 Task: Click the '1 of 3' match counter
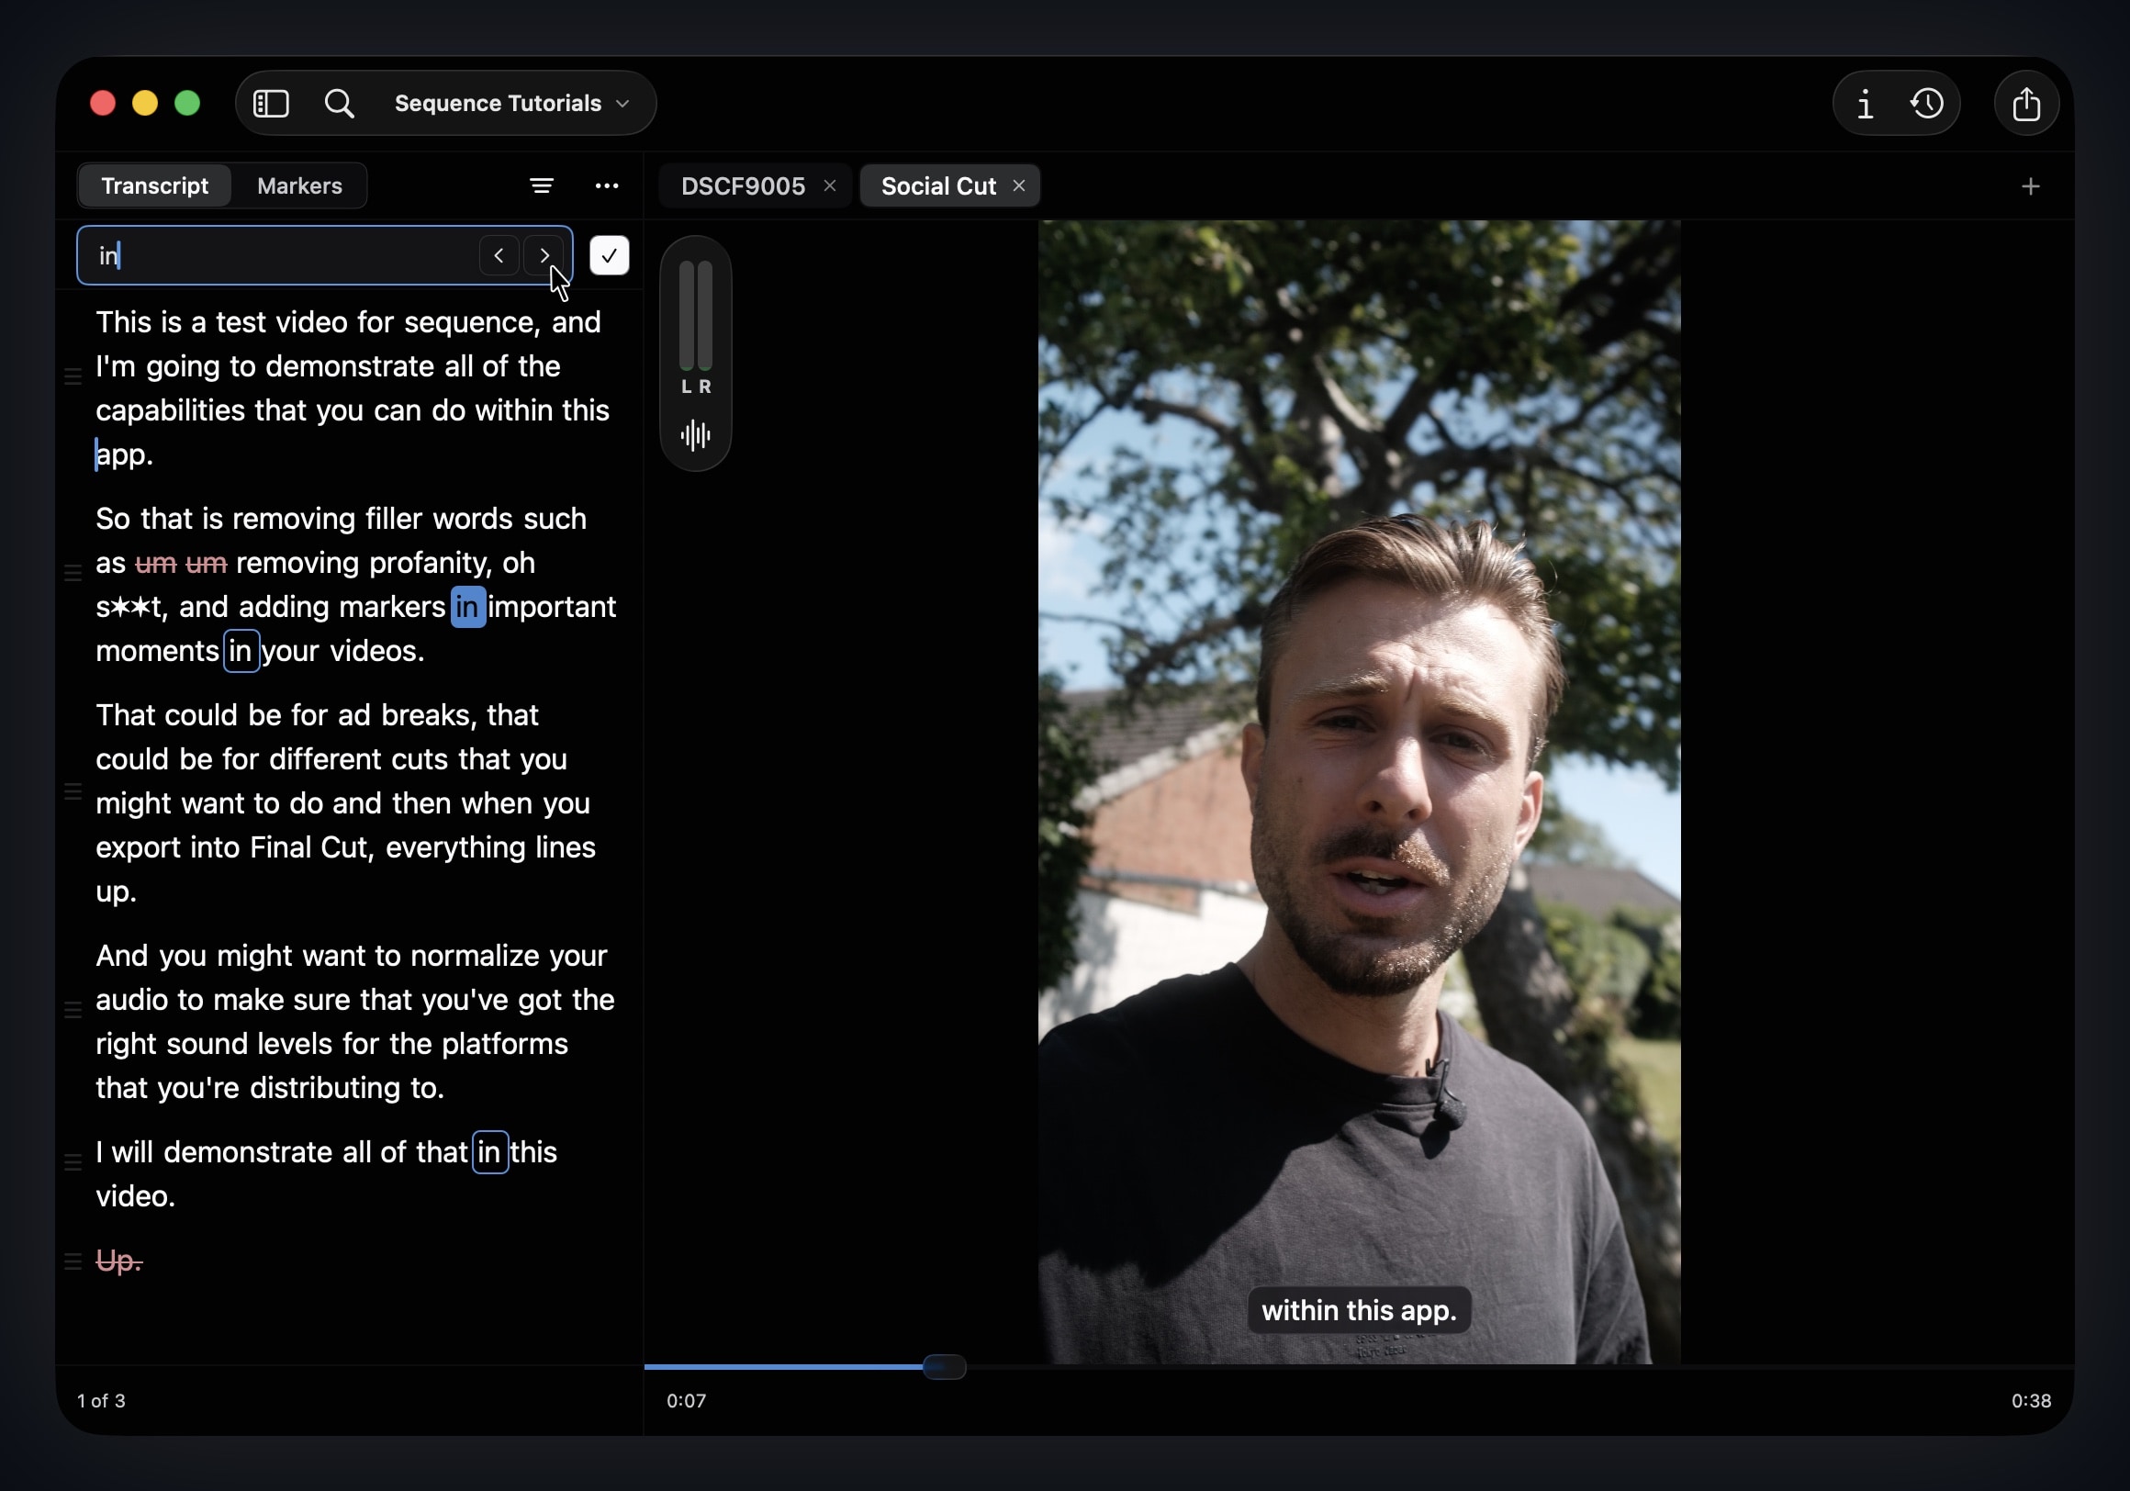click(x=101, y=1400)
